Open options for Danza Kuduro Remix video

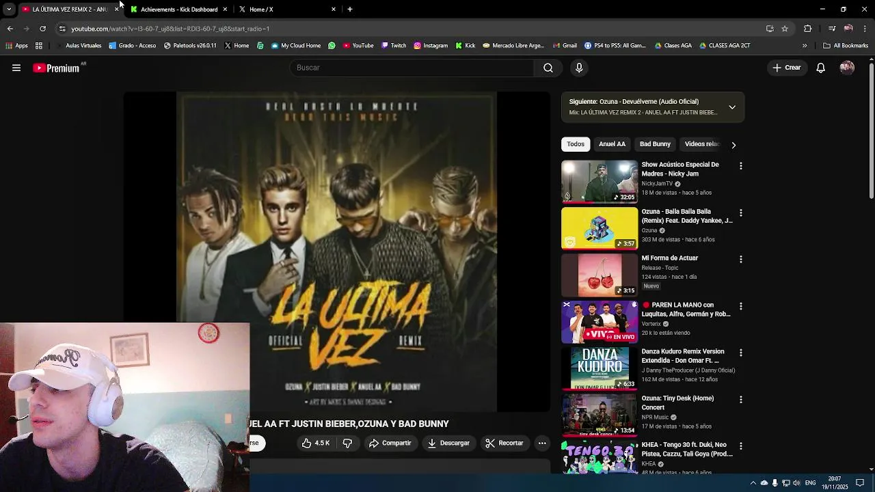point(740,353)
